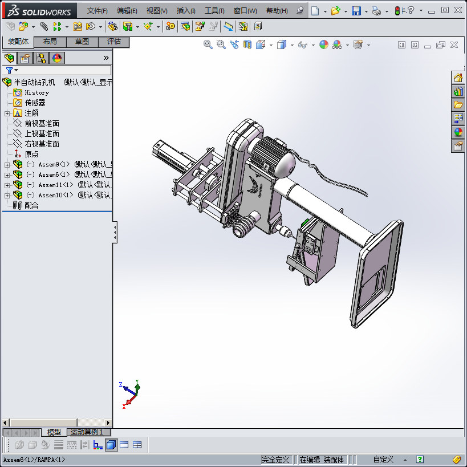Viewport: 467px width, 467px height.
Task: Toggle Hide/Show Items glasses icon
Action: point(303,45)
